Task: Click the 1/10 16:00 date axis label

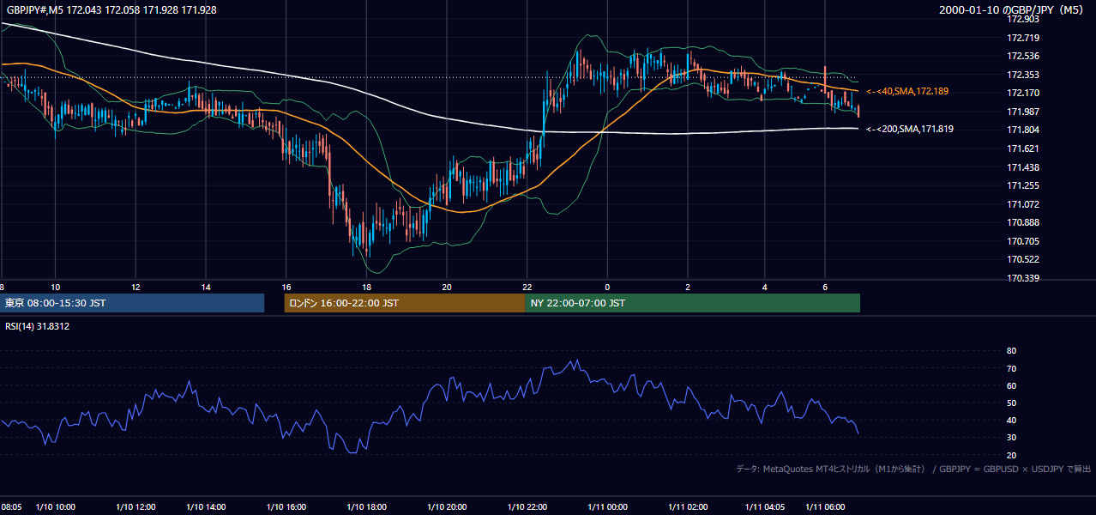Action: tap(286, 507)
